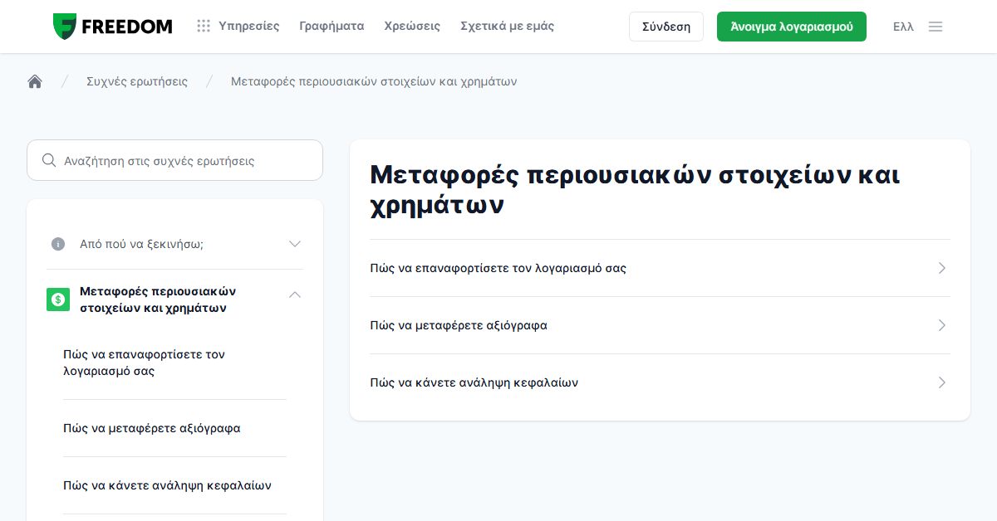Expand the Από πού να ξεκινήσω; section

295,244
